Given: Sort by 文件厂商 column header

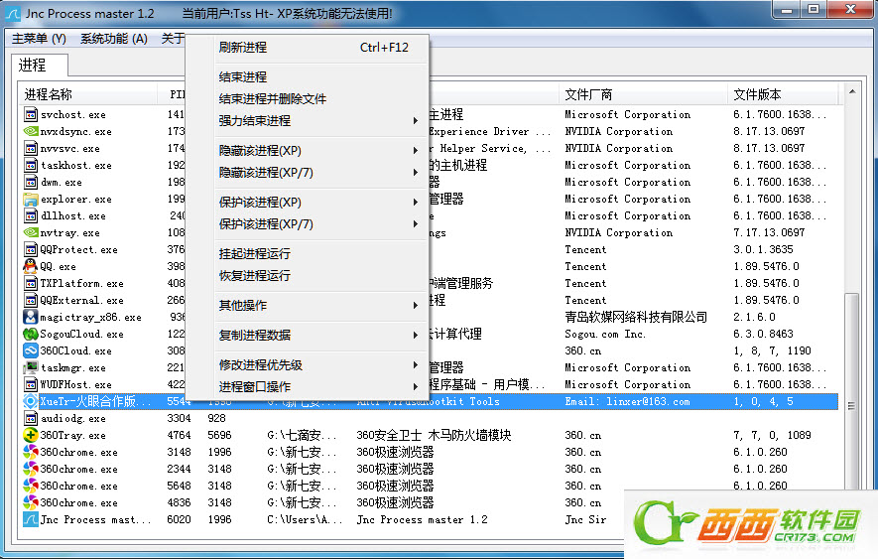Looking at the screenshot, I should (x=643, y=94).
